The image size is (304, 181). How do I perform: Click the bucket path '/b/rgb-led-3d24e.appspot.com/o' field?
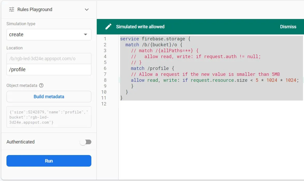(x=49, y=59)
